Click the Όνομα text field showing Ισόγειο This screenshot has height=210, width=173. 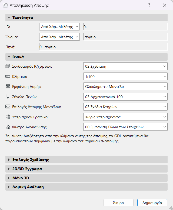click(125, 37)
